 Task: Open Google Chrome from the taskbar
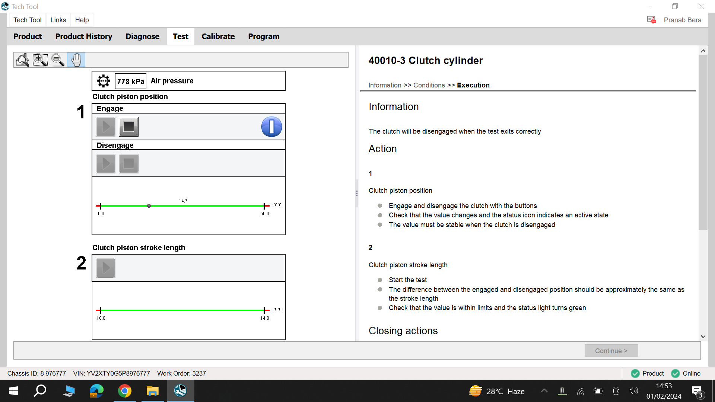point(125,391)
